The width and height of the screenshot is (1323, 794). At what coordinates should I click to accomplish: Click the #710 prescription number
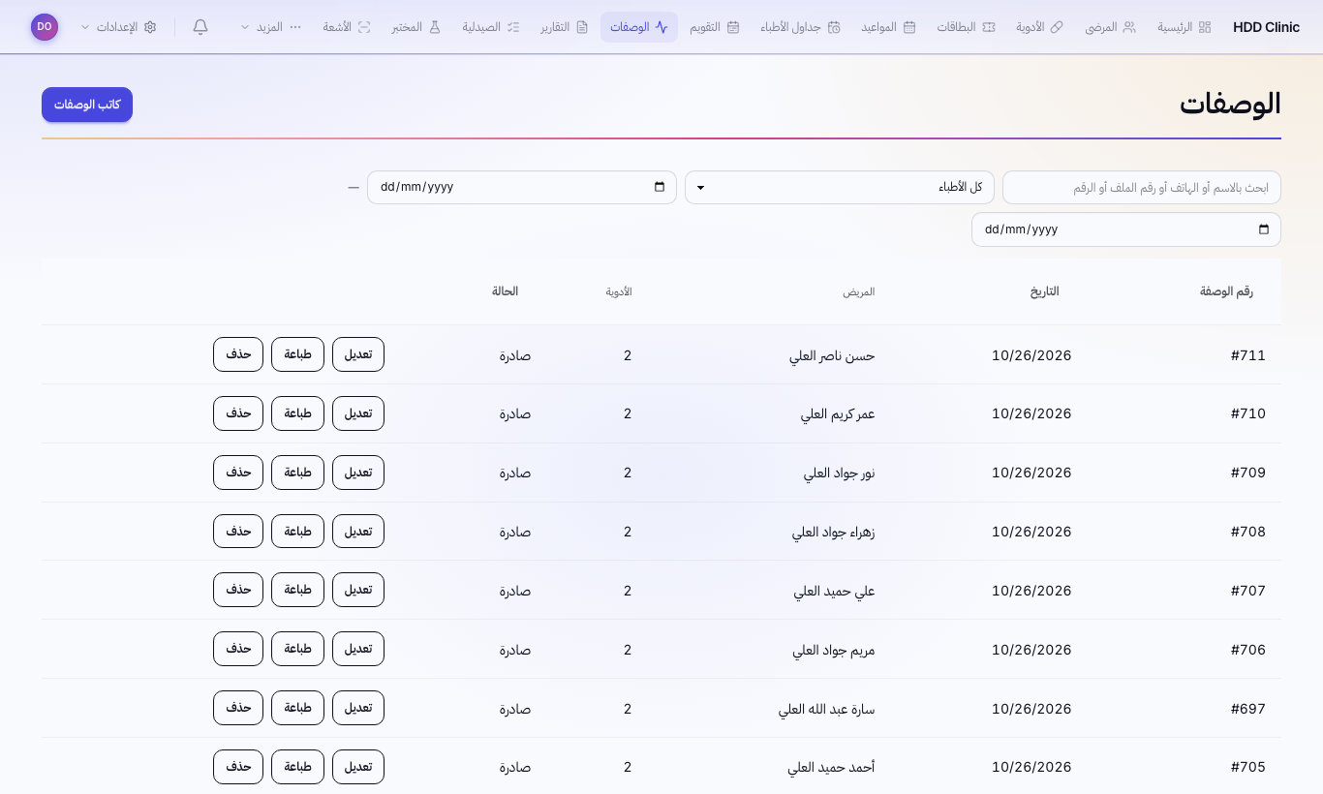pos(1248,413)
